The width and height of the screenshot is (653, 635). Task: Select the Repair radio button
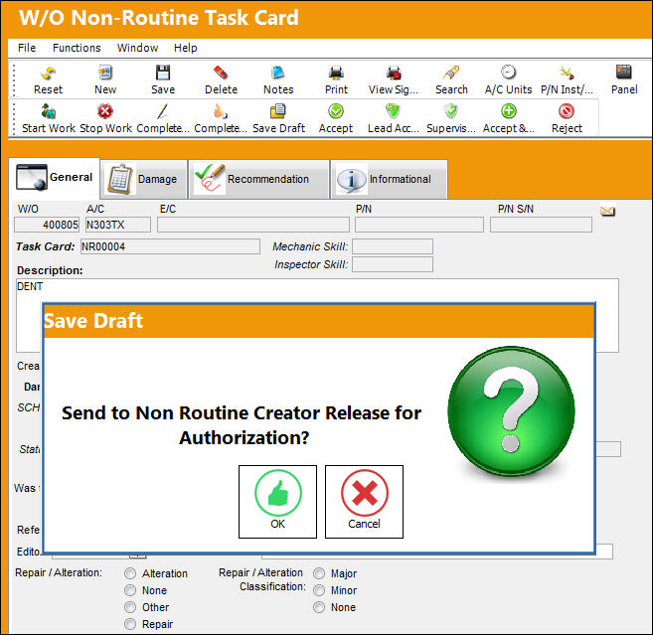tap(130, 624)
